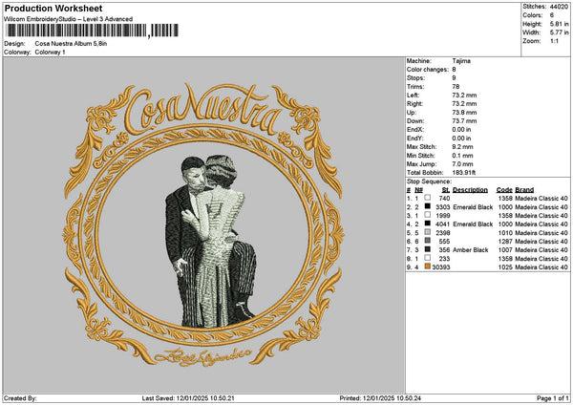The width and height of the screenshot is (573, 405).
Task: Select thread code 1010
Action: 505,233
